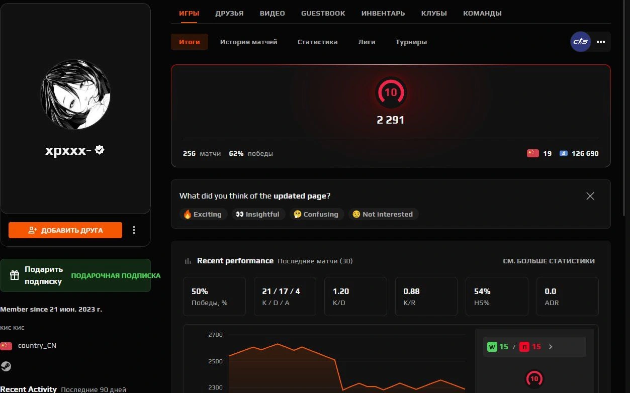Open the ВИДЕО tab
This screenshot has width=630, height=393.
[x=273, y=14]
